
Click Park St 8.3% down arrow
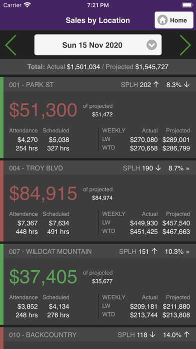(x=187, y=85)
